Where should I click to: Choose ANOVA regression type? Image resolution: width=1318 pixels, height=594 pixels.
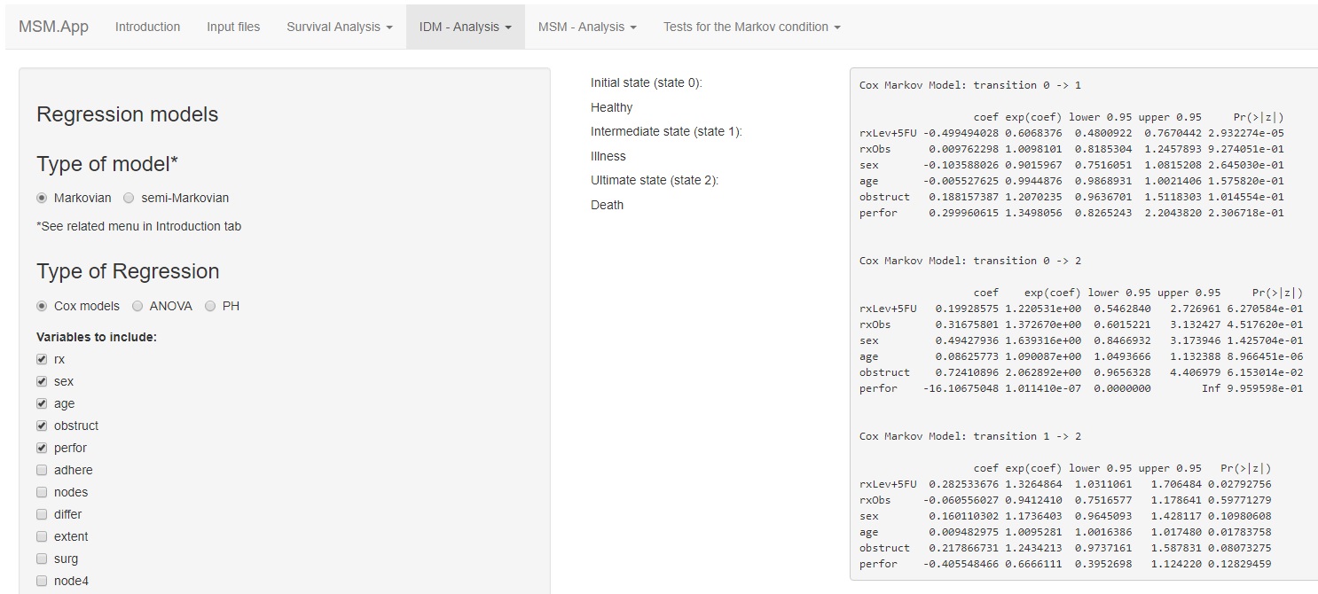137,306
